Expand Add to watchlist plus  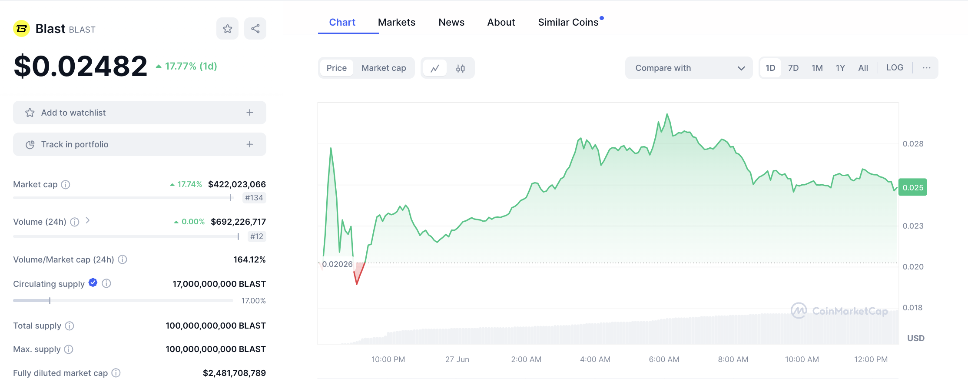[250, 113]
